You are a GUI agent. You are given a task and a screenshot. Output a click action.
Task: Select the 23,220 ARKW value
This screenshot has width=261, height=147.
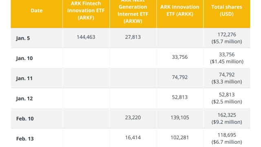(x=133, y=118)
